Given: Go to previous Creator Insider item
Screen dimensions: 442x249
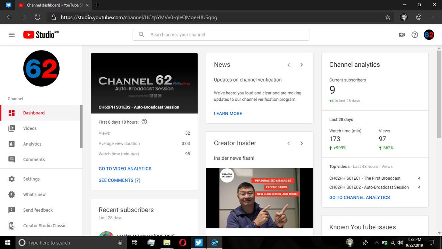Looking at the screenshot, I should (x=289, y=143).
